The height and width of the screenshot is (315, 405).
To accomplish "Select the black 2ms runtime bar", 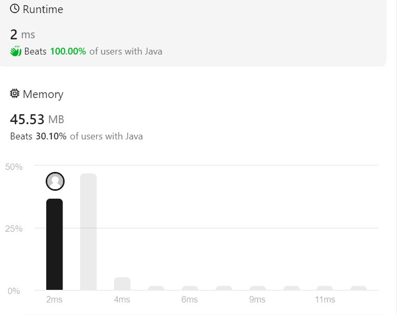I will [x=55, y=244].
